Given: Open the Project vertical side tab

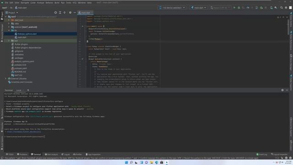Looking at the screenshot, I should (2, 16).
